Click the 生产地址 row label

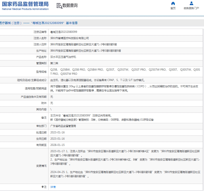(41, 51)
